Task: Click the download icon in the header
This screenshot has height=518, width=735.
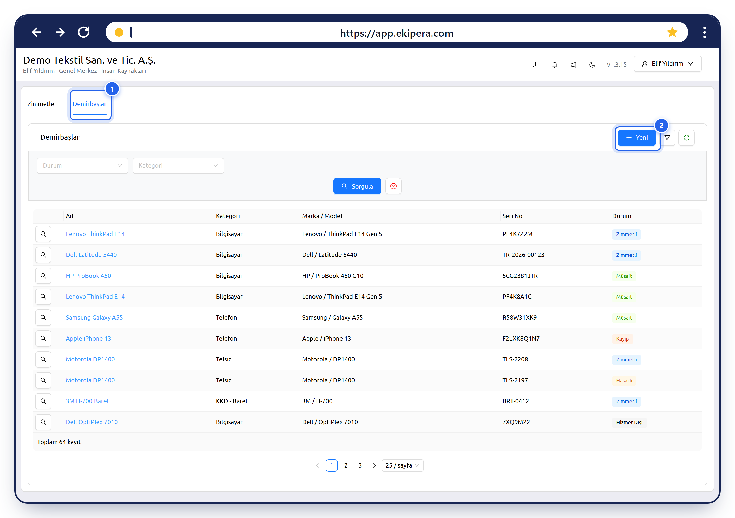Action: (535, 65)
